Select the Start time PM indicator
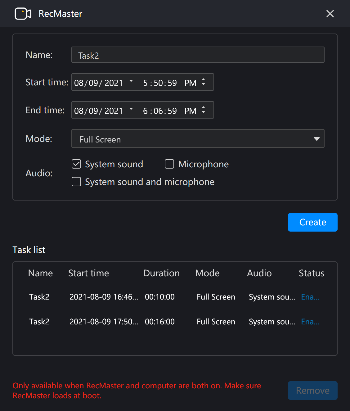 point(191,83)
